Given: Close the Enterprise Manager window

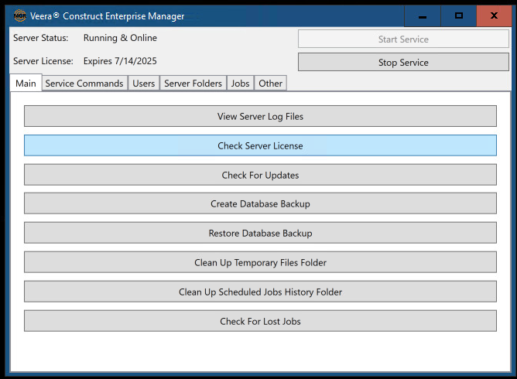Looking at the screenshot, I should click(x=494, y=15).
